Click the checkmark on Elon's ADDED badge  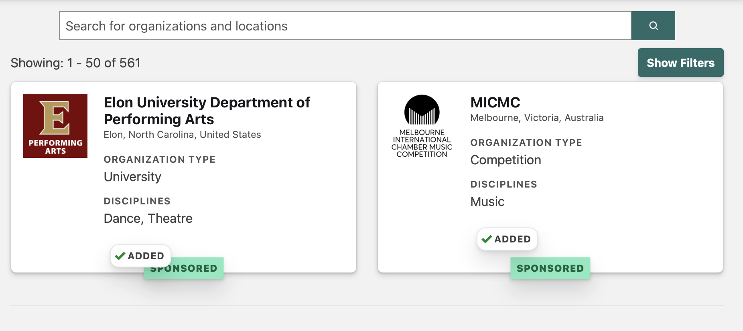point(120,256)
